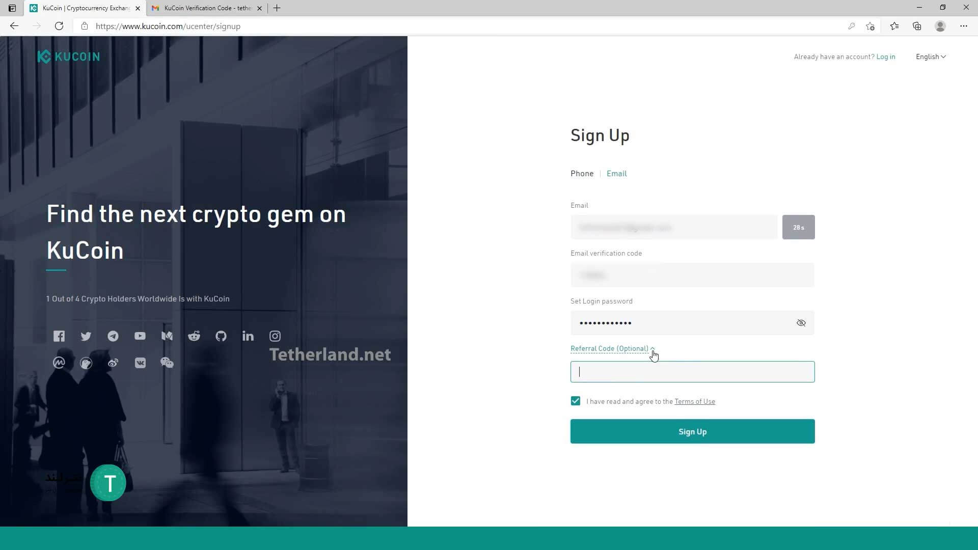Click the Reddit social media icon
Image resolution: width=978 pixels, height=550 pixels.
(194, 336)
